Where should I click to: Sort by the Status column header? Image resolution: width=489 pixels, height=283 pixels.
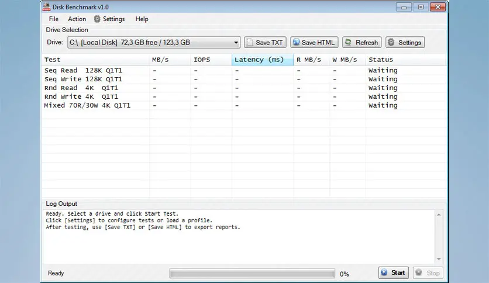406,60
